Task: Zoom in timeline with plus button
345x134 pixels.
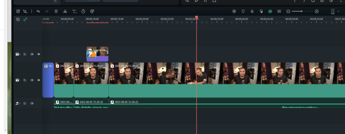Action: [x=317, y=11]
